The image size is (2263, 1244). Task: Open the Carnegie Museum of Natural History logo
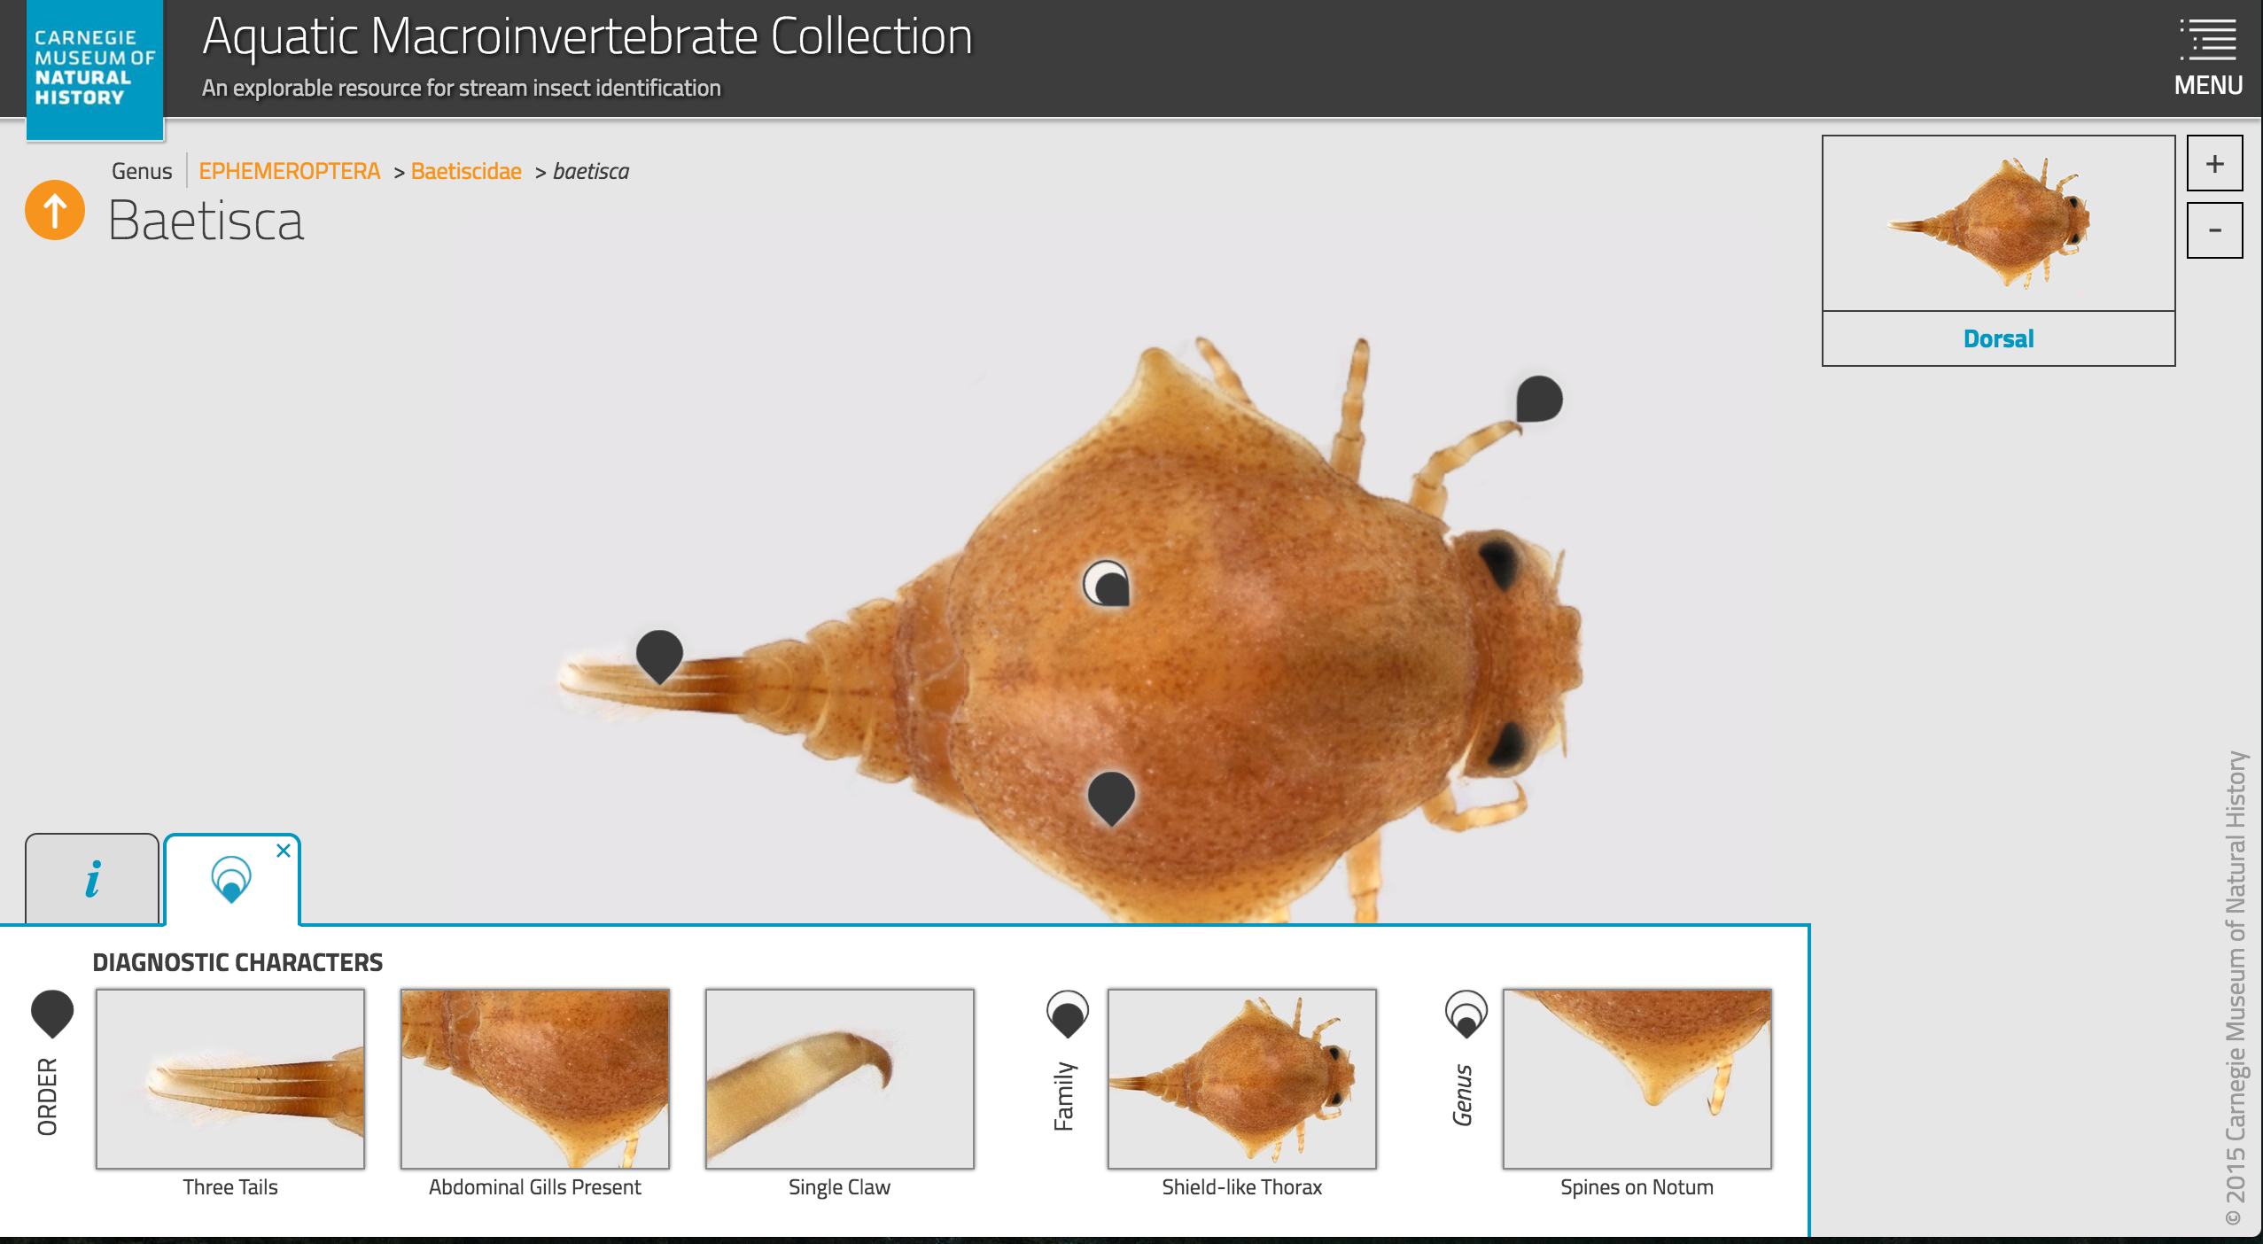[x=95, y=69]
